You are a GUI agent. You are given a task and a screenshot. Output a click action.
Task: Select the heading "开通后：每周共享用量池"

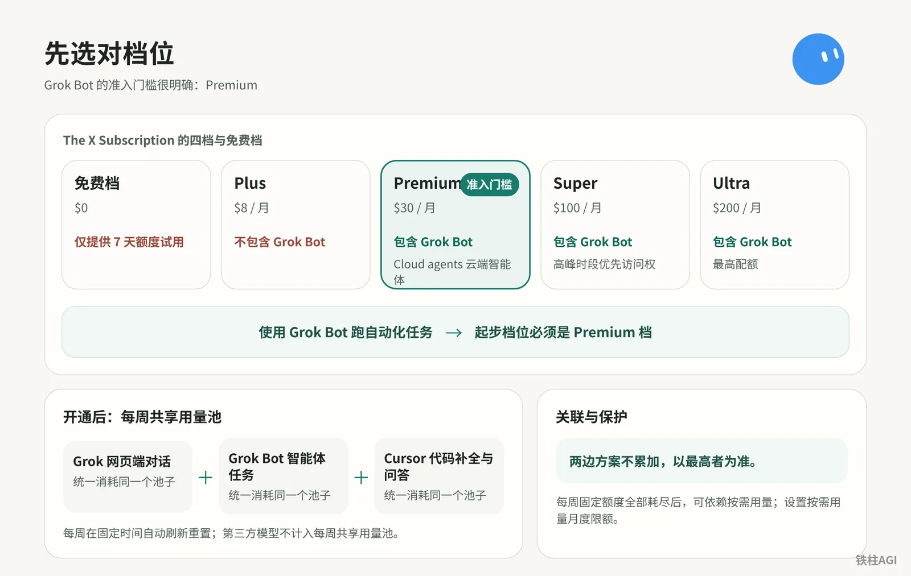click(142, 417)
